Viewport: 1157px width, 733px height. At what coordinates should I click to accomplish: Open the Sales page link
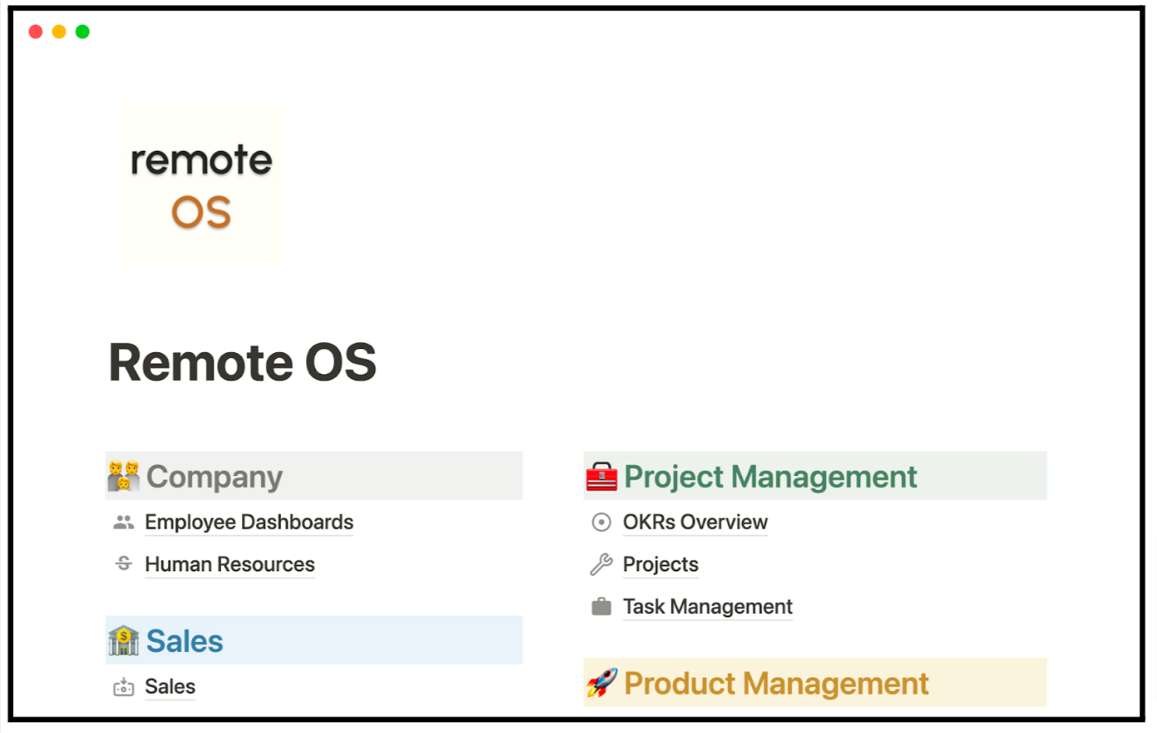point(170,687)
